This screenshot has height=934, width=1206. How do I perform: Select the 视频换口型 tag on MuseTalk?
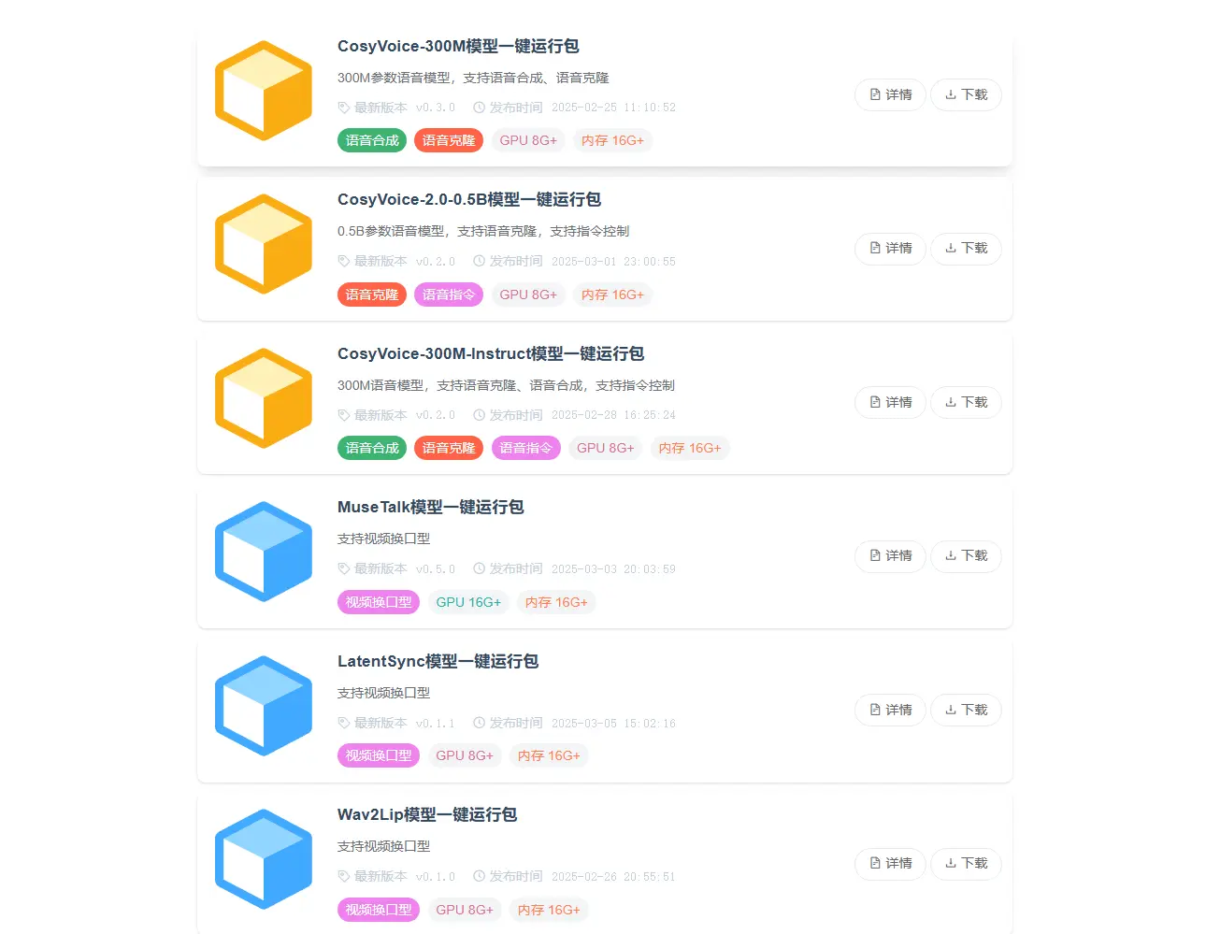click(378, 602)
